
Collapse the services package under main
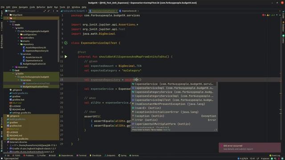point(18,54)
